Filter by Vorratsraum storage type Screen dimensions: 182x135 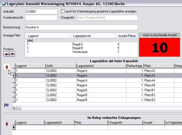(x=80, y=52)
